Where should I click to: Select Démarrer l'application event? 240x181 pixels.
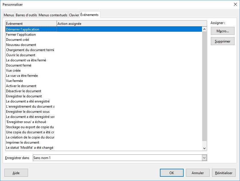pyautogui.click(x=104, y=29)
